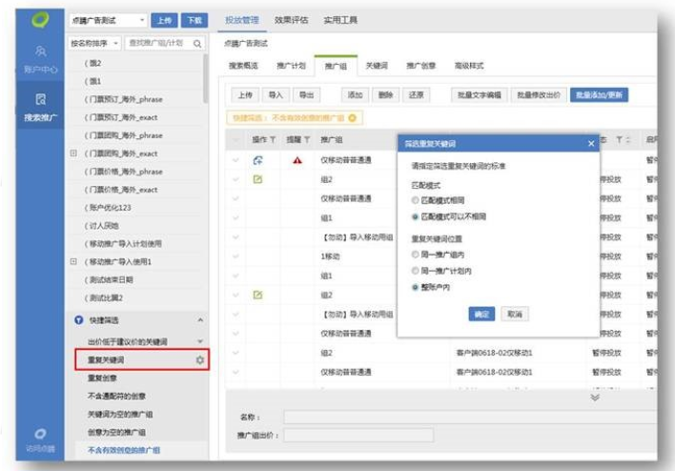Expand the 移动推广导入使用1 tree node
Image resolution: width=675 pixels, height=471 pixels.
click(x=73, y=261)
